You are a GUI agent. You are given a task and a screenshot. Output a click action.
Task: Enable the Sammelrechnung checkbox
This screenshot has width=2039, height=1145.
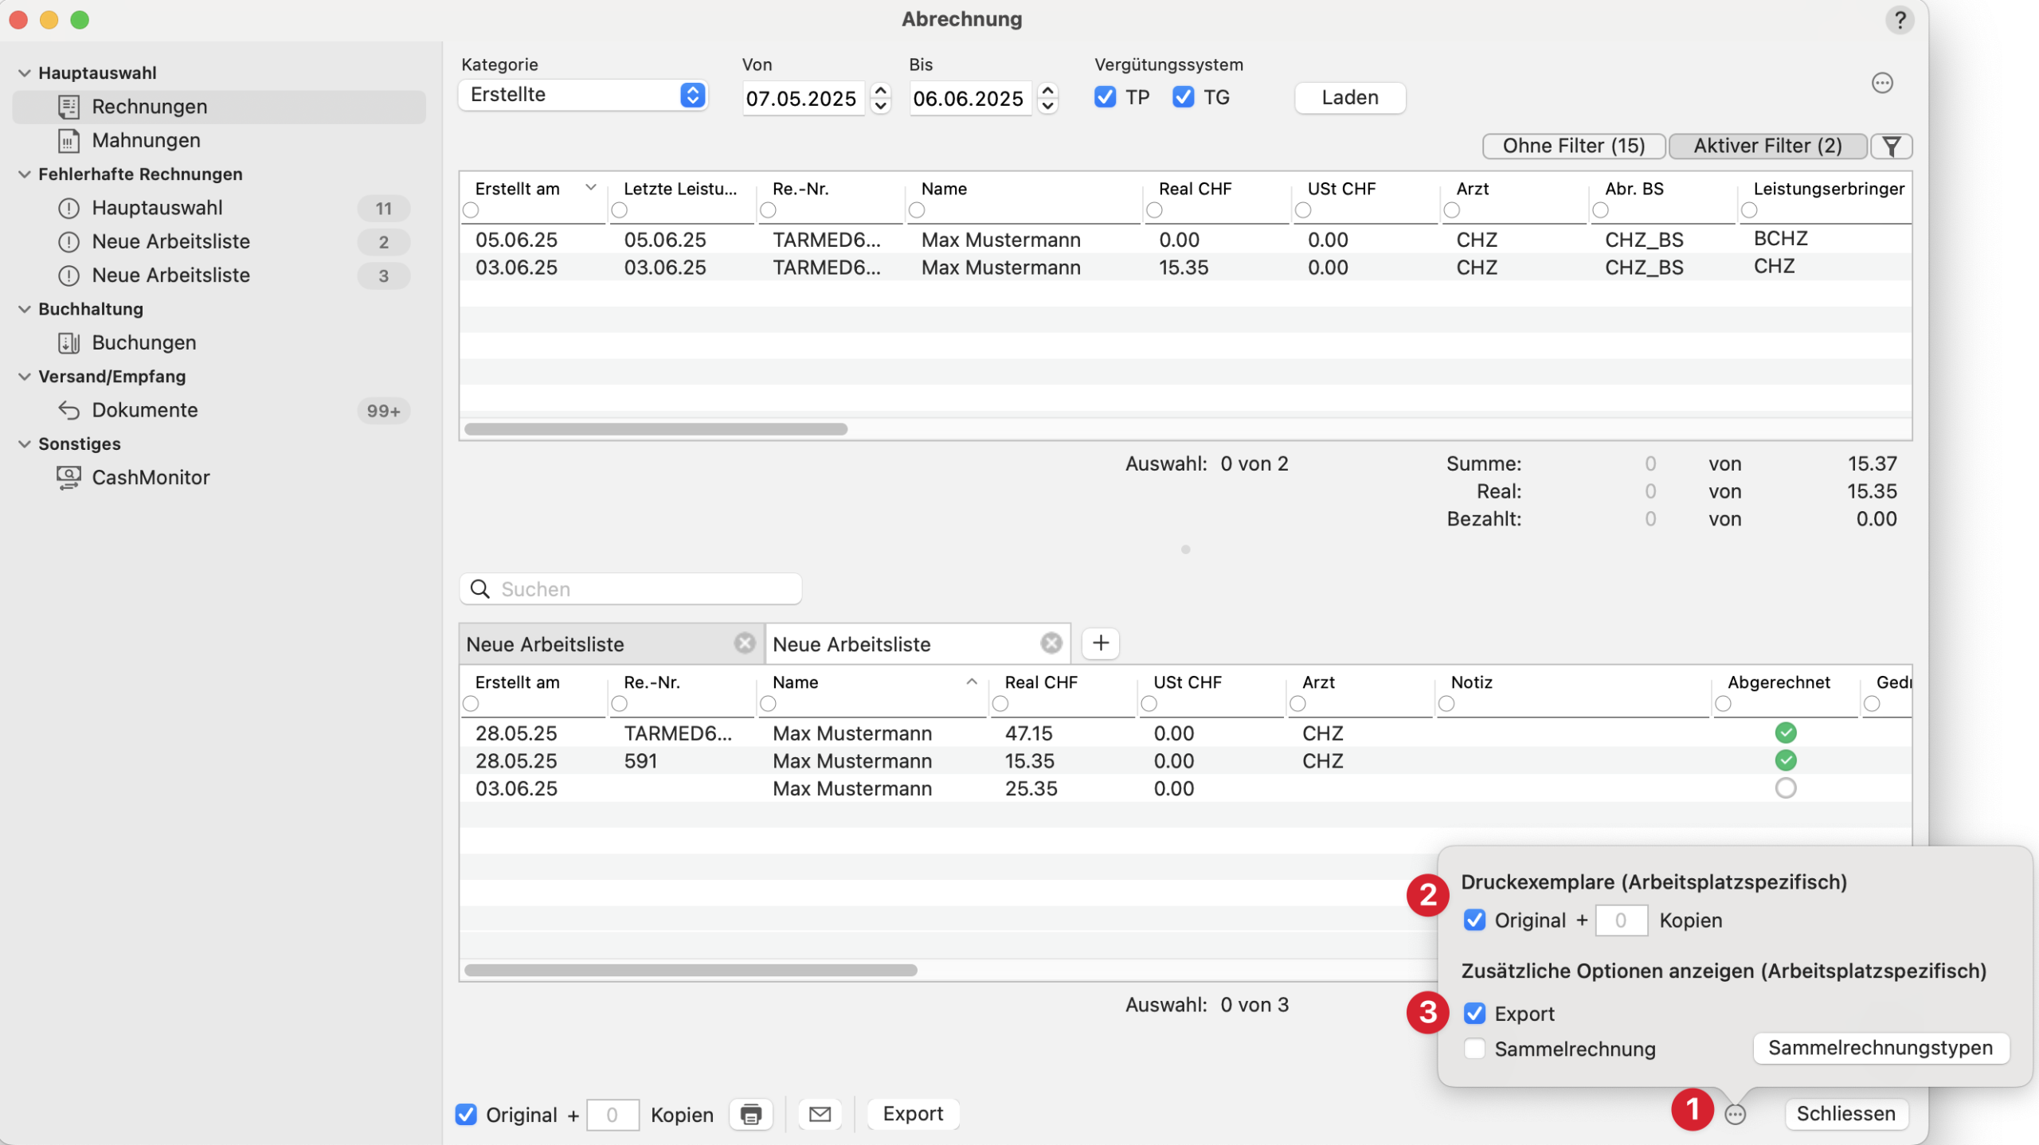click(1474, 1049)
